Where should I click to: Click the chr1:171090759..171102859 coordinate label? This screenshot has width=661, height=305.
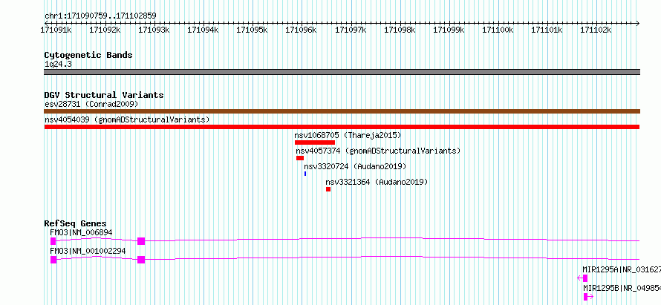100,16
